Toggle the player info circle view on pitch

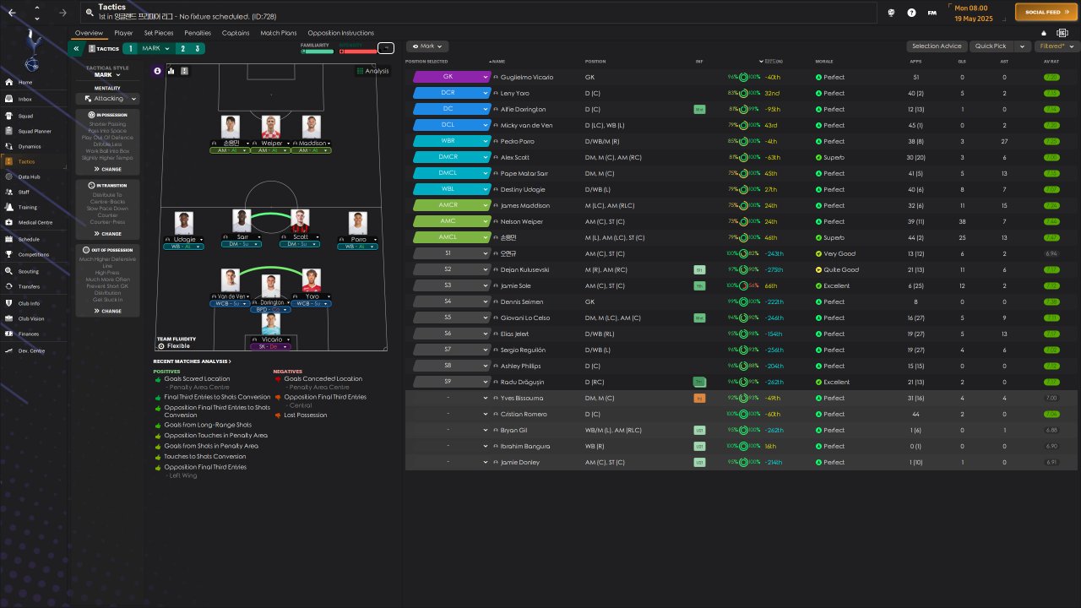(157, 71)
